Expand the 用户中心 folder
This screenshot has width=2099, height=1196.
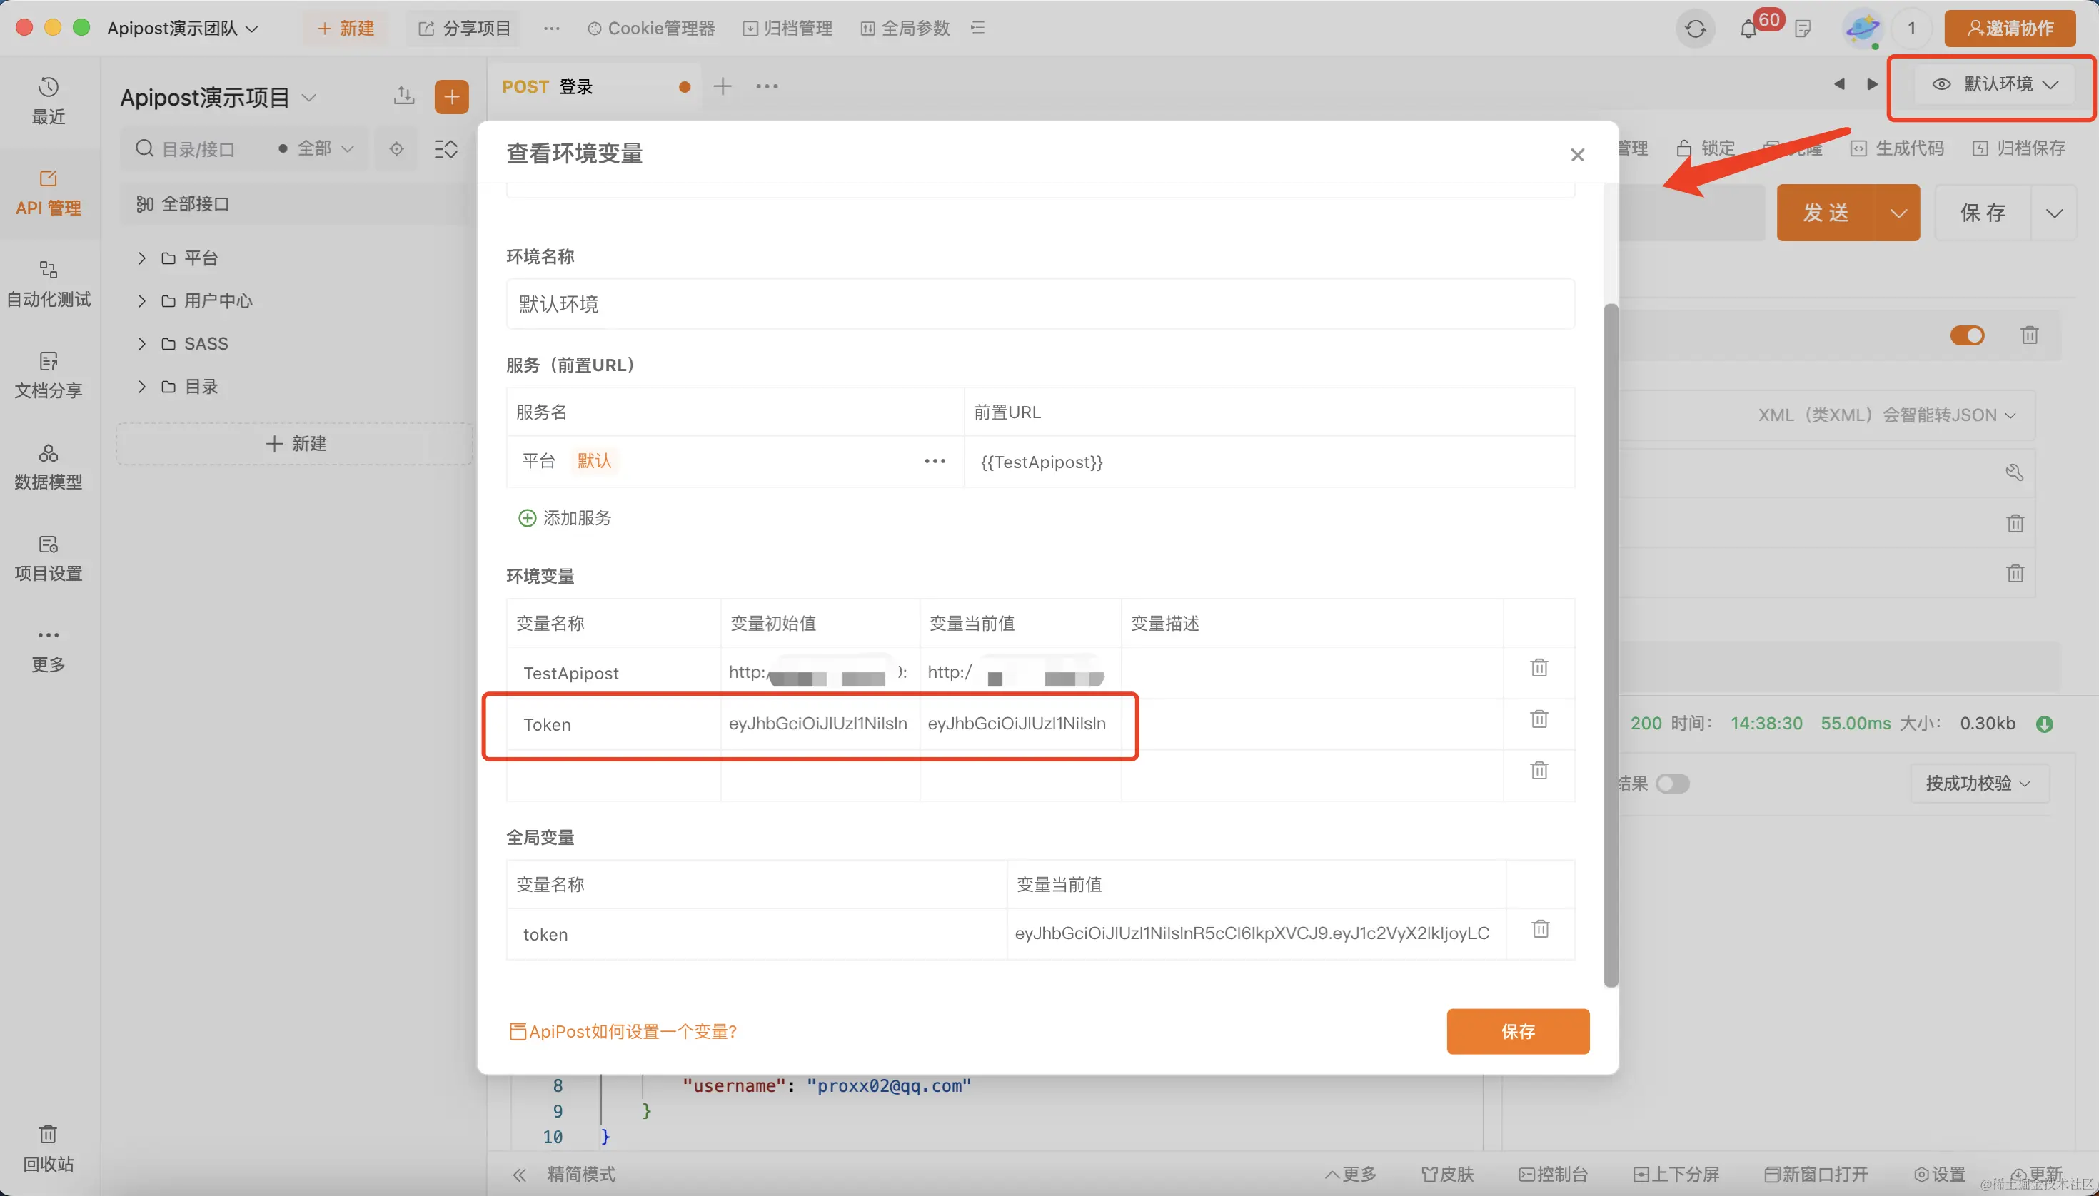(x=142, y=301)
